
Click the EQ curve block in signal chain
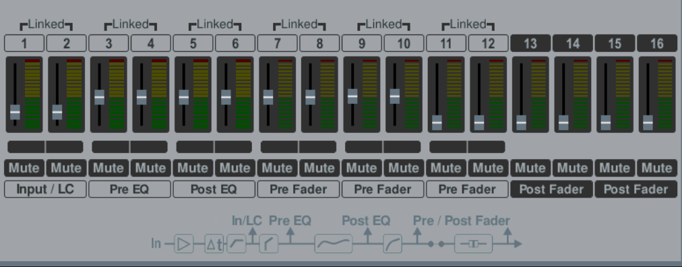(333, 243)
